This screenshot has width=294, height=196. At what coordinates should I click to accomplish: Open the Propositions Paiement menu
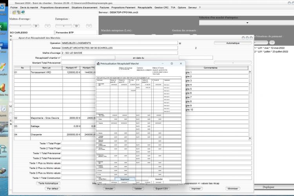point(123,7)
